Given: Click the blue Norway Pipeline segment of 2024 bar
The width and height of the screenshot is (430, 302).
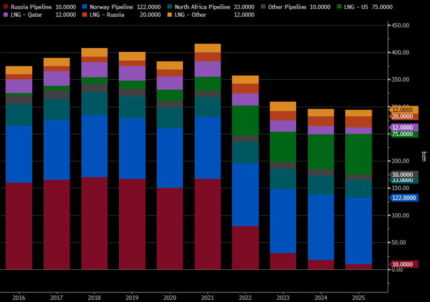Looking at the screenshot, I should point(321,228).
